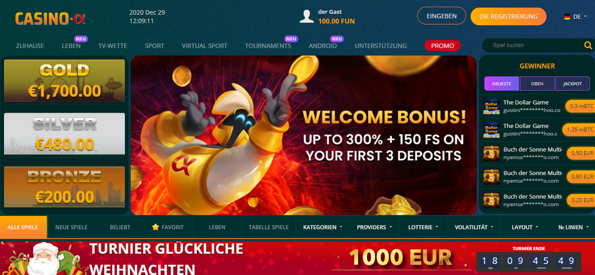The width and height of the screenshot is (595, 275).
Task: Click the Favorit star icon
Action: click(x=155, y=227)
